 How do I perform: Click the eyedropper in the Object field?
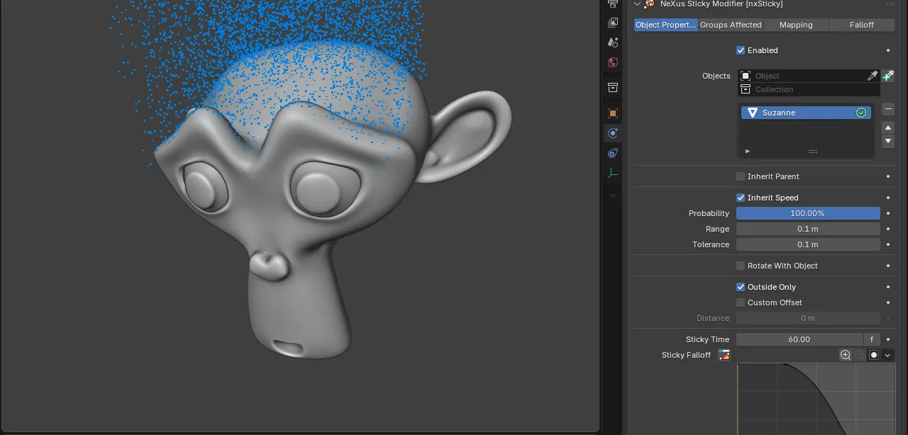point(873,76)
